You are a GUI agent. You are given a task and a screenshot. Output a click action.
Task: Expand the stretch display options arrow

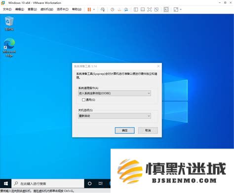(181, 9)
